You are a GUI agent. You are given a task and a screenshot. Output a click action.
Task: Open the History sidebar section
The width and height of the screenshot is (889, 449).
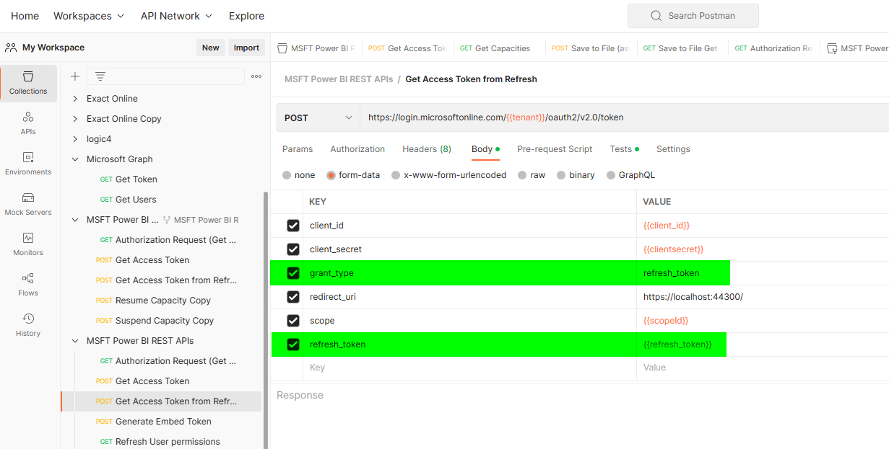pos(28,325)
